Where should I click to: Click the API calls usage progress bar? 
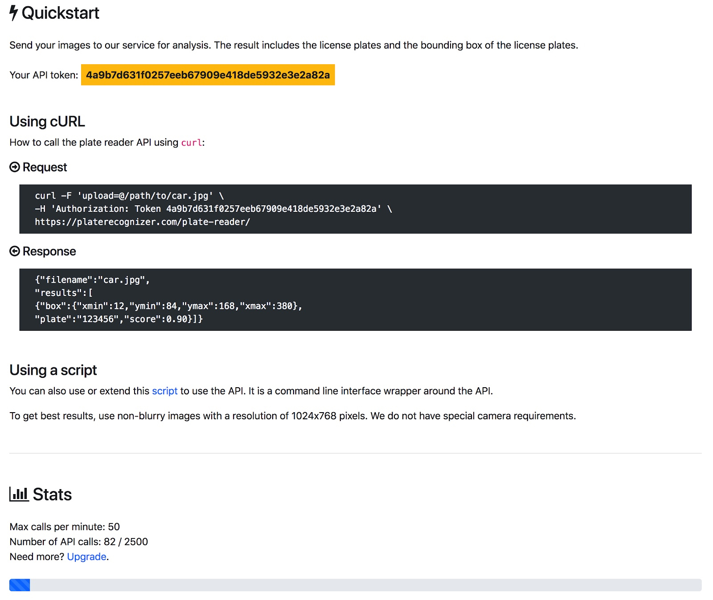click(356, 585)
